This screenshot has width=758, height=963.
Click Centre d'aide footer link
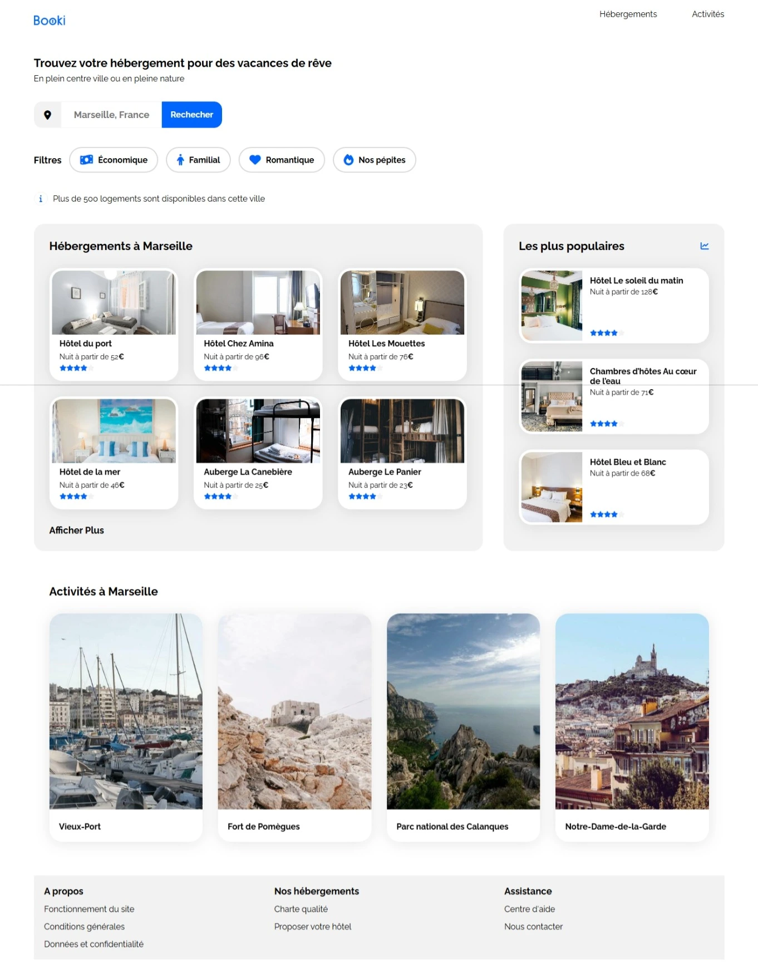coord(530,909)
